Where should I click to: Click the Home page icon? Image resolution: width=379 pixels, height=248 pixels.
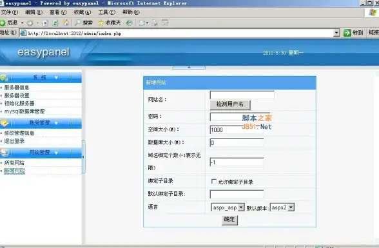pos(66,23)
